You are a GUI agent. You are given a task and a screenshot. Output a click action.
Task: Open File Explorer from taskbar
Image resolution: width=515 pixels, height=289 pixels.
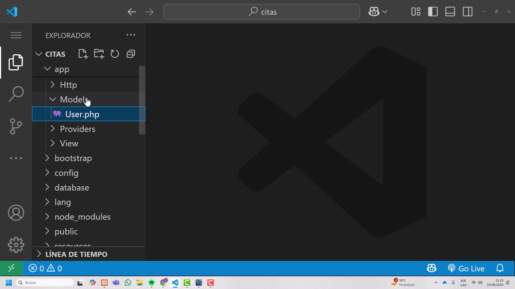pos(139,283)
